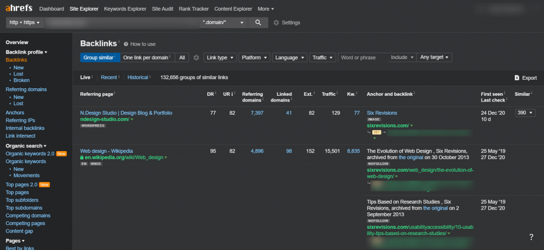Open the gear settings beside the All button
The image size is (544, 250).
point(197,57)
